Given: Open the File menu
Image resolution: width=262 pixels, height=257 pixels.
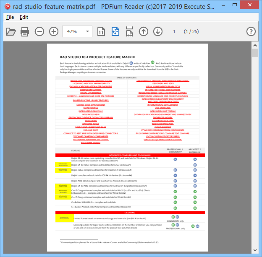Looking at the screenshot, I should click(x=10, y=17).
